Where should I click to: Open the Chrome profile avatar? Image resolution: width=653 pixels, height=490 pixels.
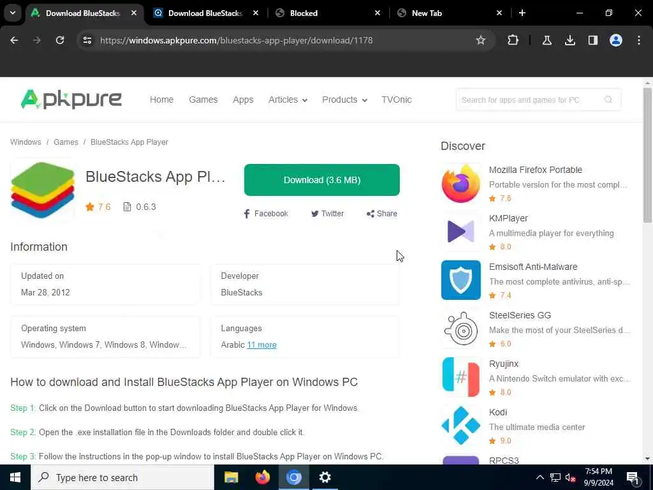615,40
